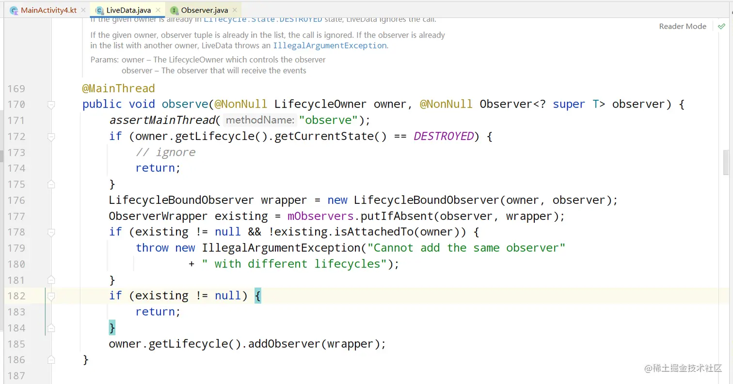Click the @MainThread annotation
The height and width of the screenshot is (384, 733).
pos(118,89)
